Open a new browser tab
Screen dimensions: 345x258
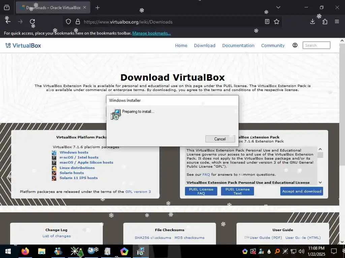click(x=98, y=8)
